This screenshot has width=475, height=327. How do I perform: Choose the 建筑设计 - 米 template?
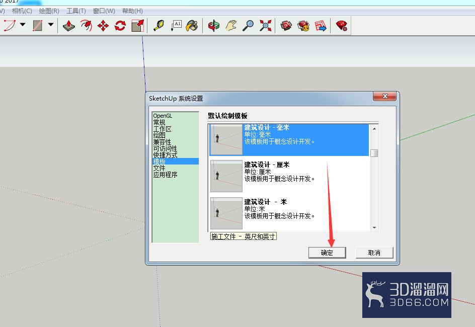coord(289,213)
